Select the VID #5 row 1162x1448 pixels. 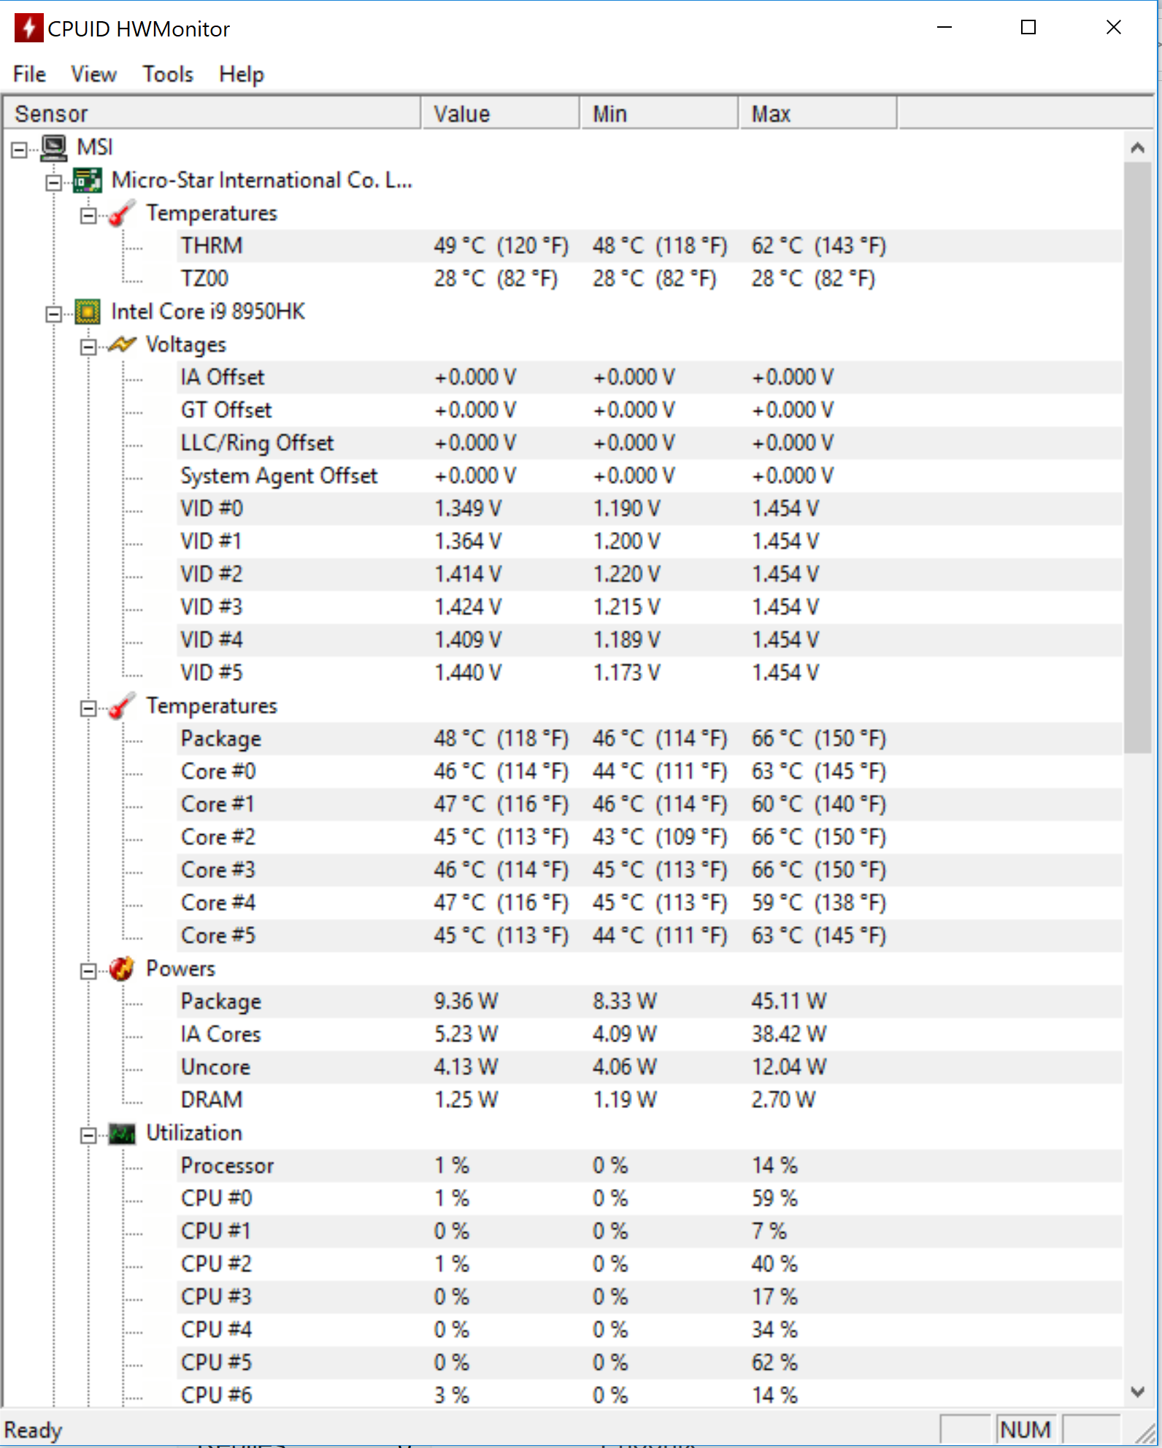click(649, 673)
